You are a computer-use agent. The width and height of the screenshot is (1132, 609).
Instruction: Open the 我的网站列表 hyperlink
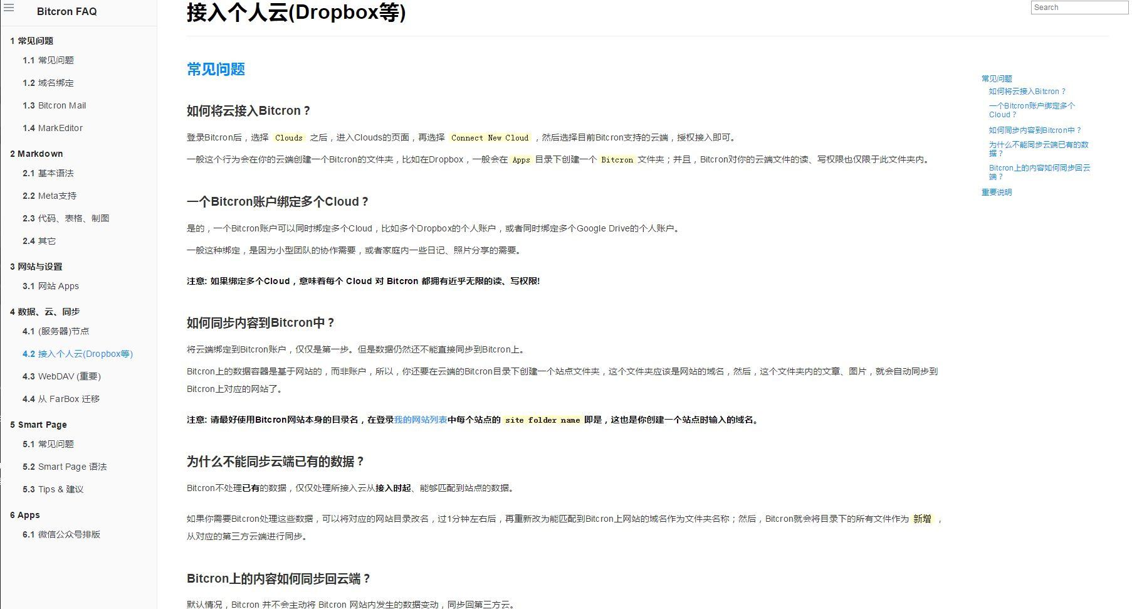(x=421, y=420)
